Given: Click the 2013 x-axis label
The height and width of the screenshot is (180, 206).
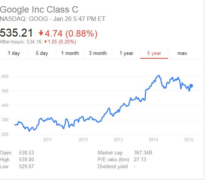Looking at the screenshot, I should click(118, 140).
